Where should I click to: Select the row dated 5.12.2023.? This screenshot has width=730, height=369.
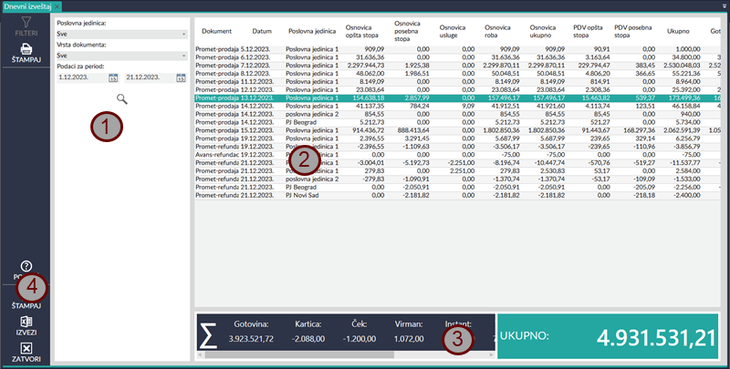click(x=457, y=49)
